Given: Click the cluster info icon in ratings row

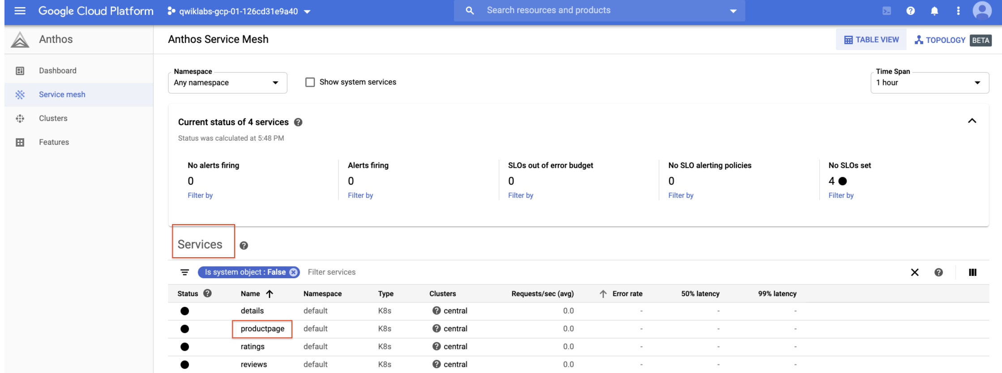Looking at the screenshot, I should coord(437,346).
